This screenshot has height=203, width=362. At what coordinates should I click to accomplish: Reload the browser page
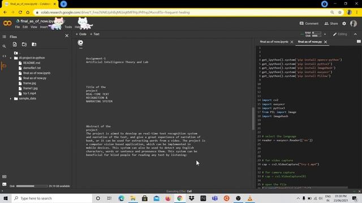point(20,12)
